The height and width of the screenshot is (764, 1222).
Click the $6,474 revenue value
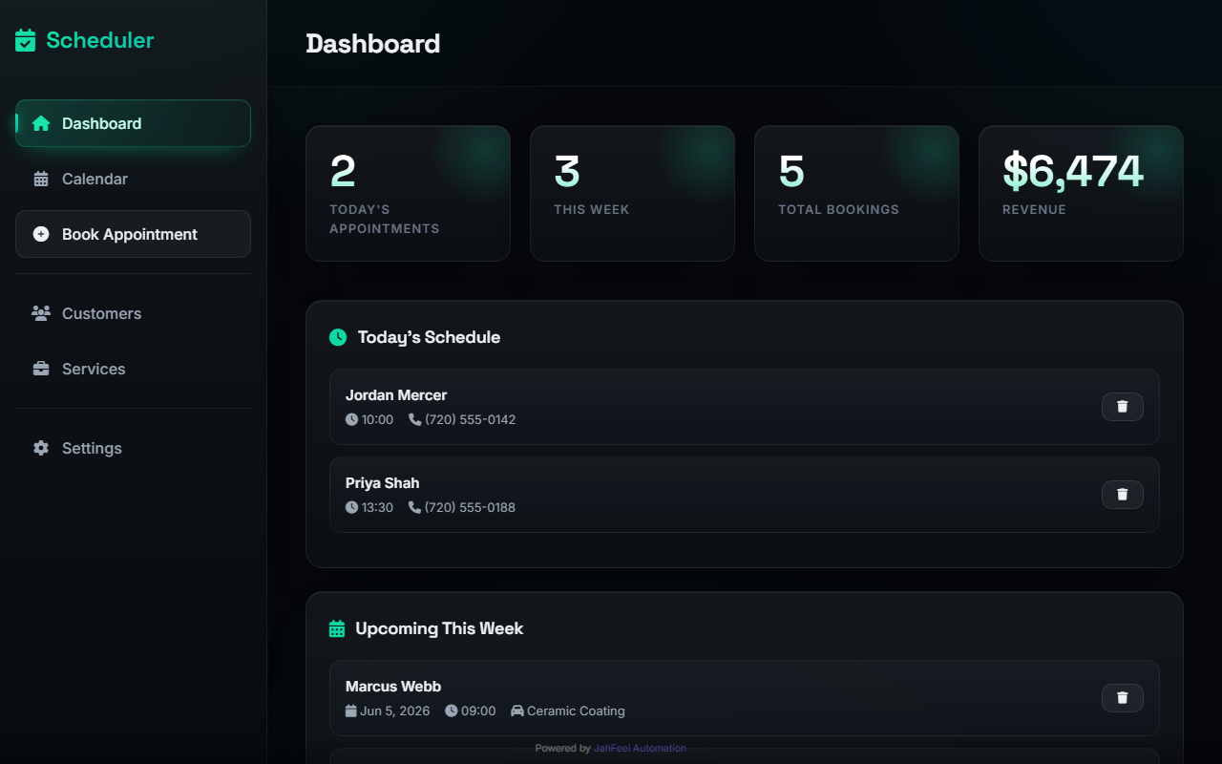point(1072,171)
